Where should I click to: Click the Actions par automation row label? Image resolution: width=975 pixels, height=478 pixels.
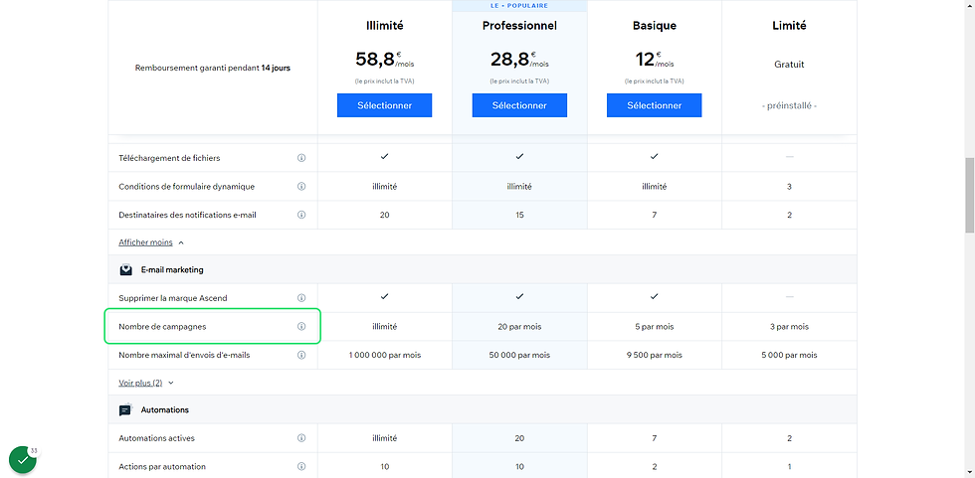(162, 467)
